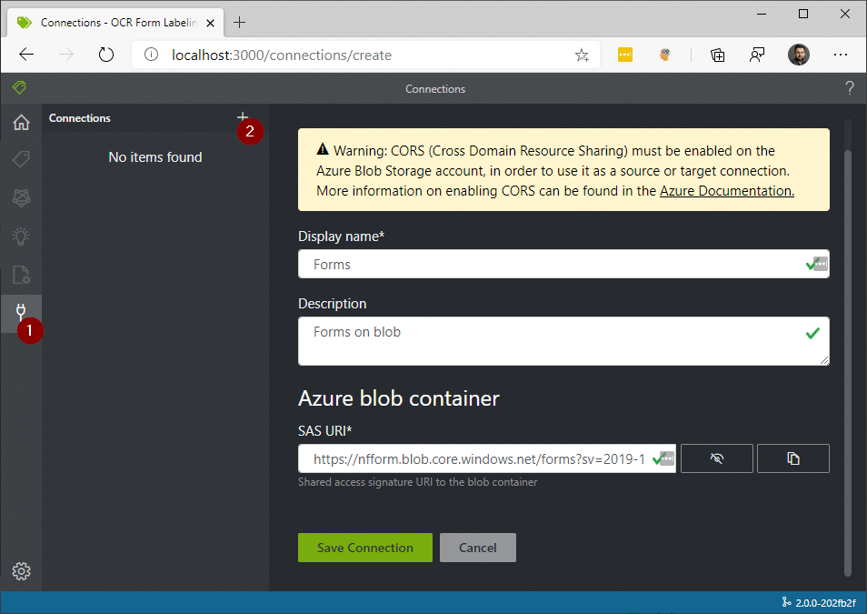Image resolution: width=867 pixels, height=614 pixels.
Task: Open the tags editor sidebar icon
Action: pyautogui.click(x=21, y=159)
